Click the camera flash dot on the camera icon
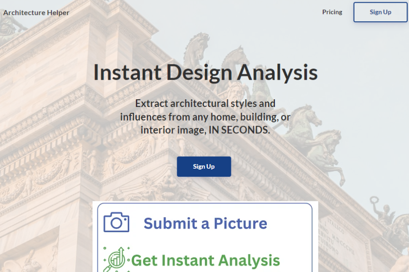Screen dimensions: 409x272 [125, 219]
